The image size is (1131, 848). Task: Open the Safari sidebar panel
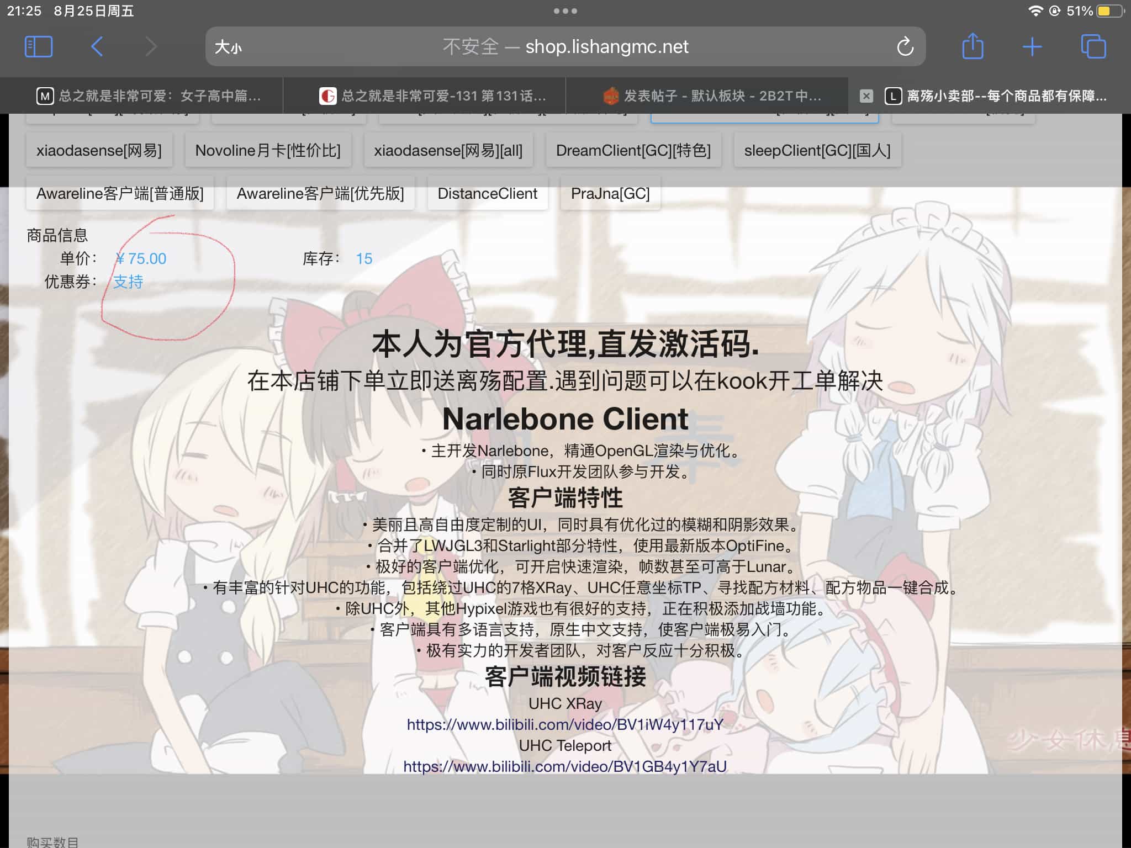pos(39,46)
